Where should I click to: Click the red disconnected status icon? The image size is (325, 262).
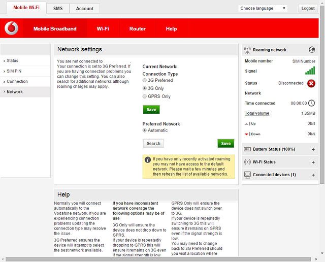click(x=311, y=83)
